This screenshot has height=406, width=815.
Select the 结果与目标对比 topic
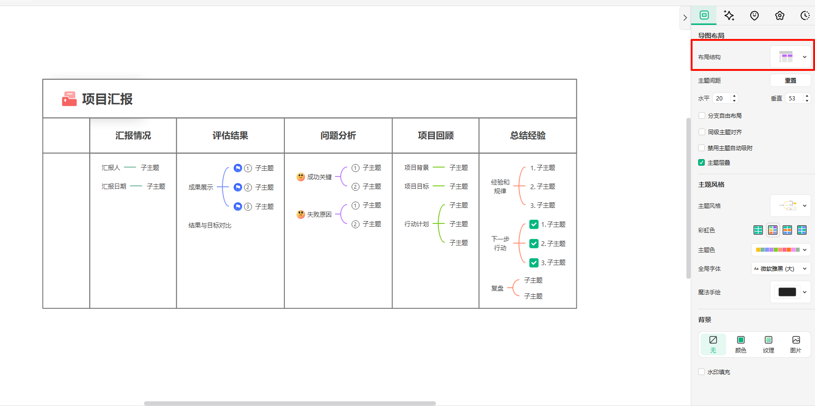(210, 225)
